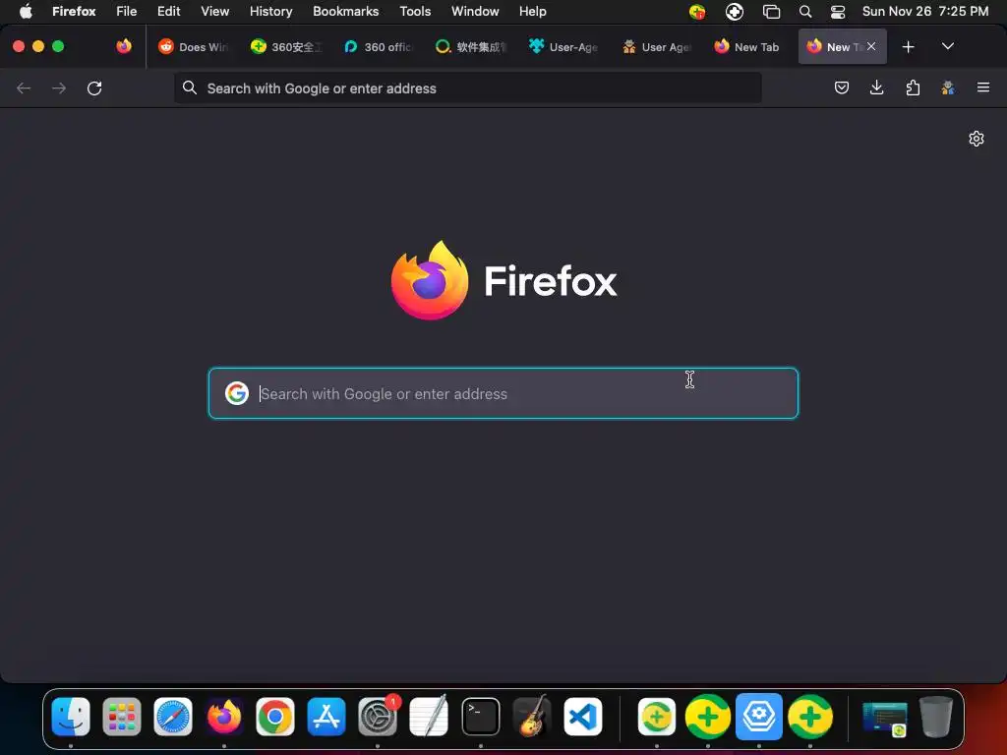Open the History menu
The width and height of the screenshot is (1007, 755).
[271, 11]
